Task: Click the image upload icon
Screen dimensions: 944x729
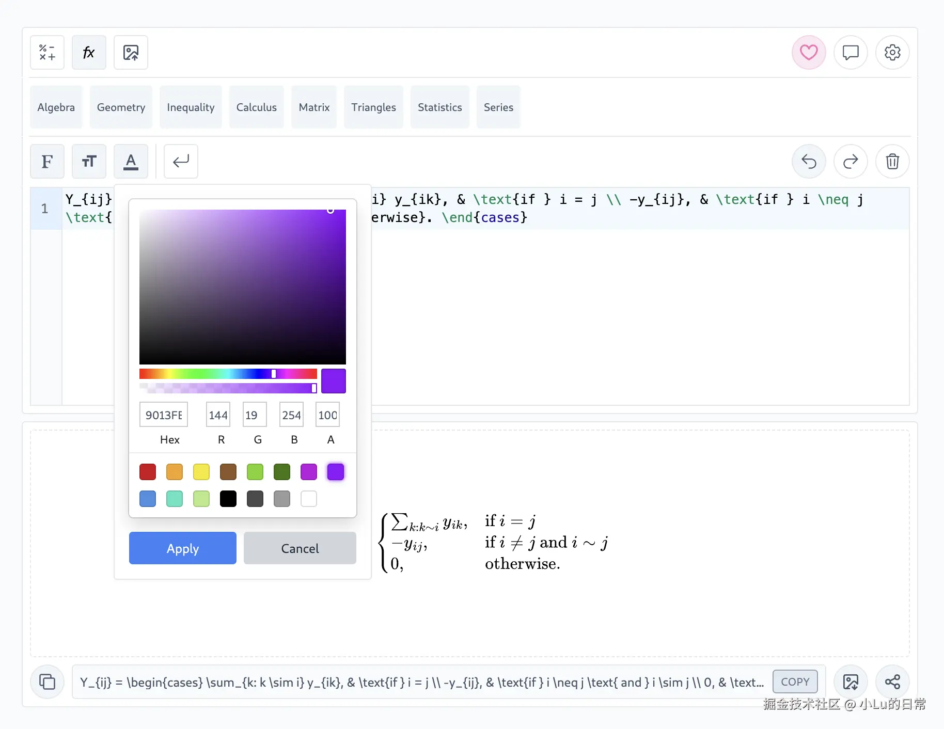Action: pyautogui.click(x=131, y=53)
